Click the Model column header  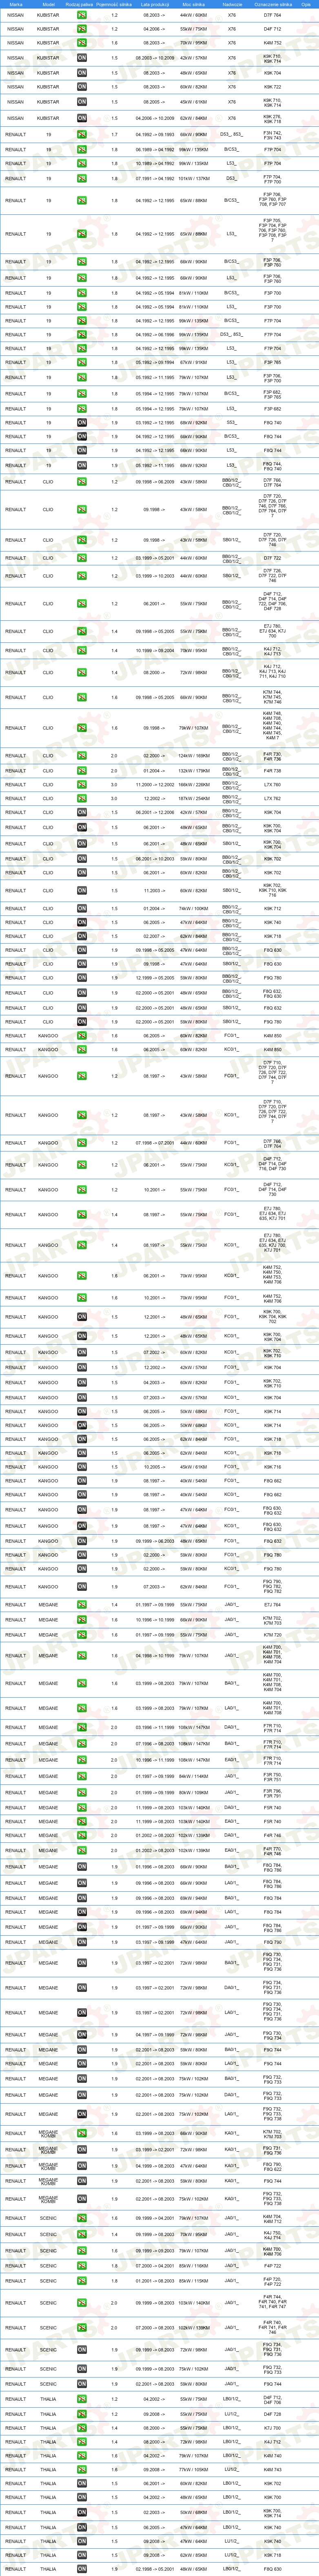point(48,4)
